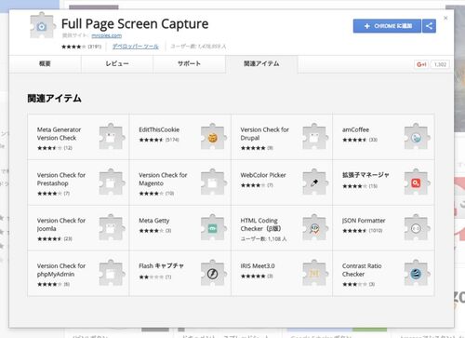
Task: Click the G+1 button
Action: 421,64
